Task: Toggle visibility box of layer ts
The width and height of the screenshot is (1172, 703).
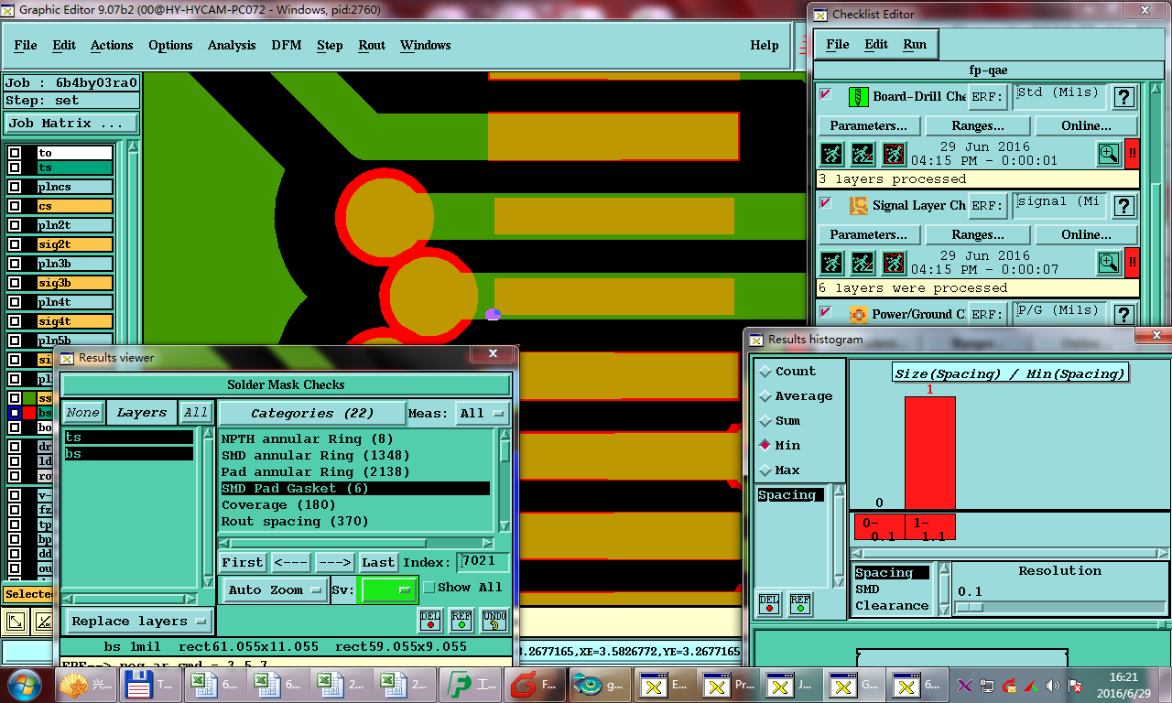Action: tap(15, 168)
